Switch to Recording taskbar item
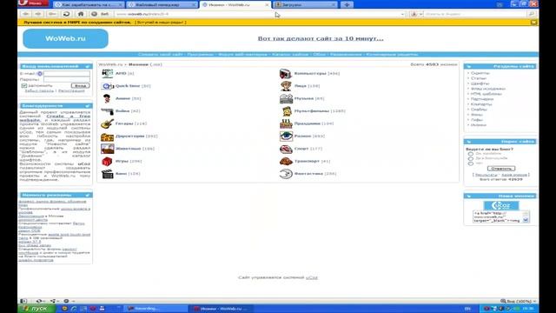 click(x=156, y=309)
